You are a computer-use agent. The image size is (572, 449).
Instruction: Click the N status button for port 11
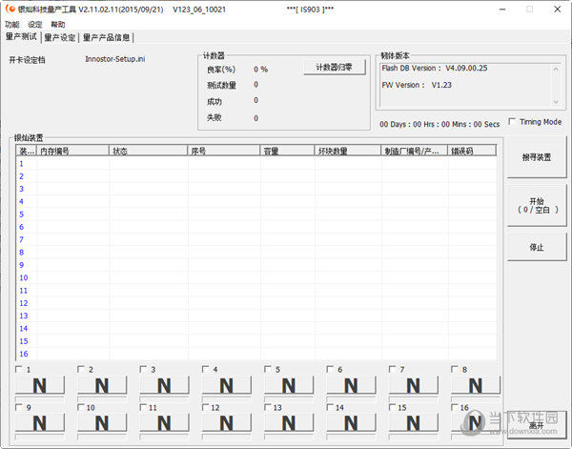click(164, 423)
